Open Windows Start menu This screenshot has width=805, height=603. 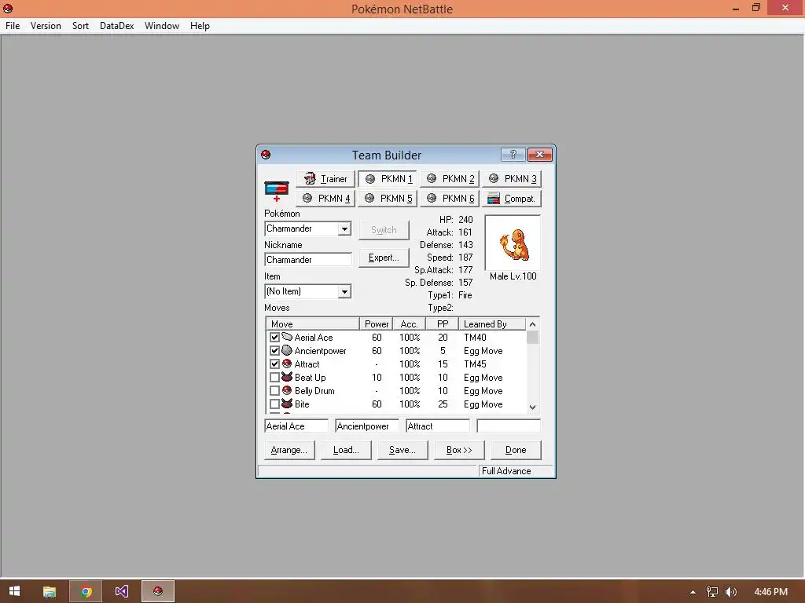pos(14,591)
